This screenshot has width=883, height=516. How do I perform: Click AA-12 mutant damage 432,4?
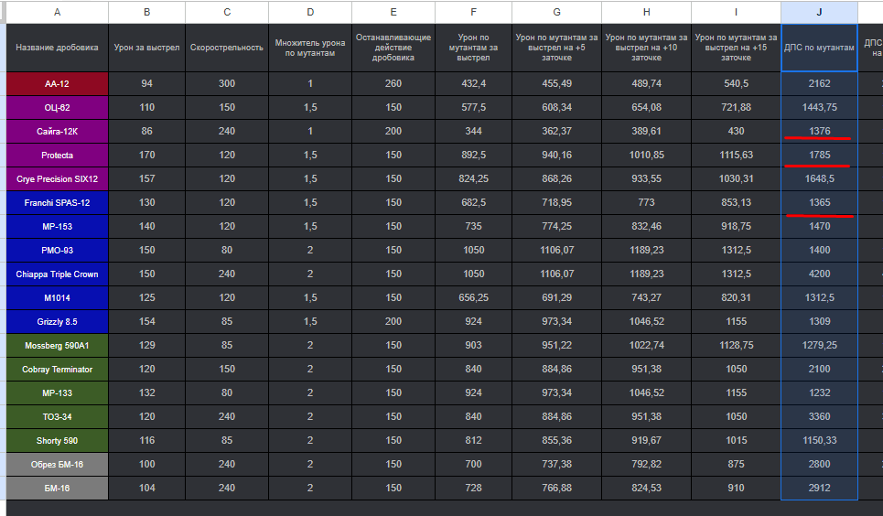[x=473, y=83]
